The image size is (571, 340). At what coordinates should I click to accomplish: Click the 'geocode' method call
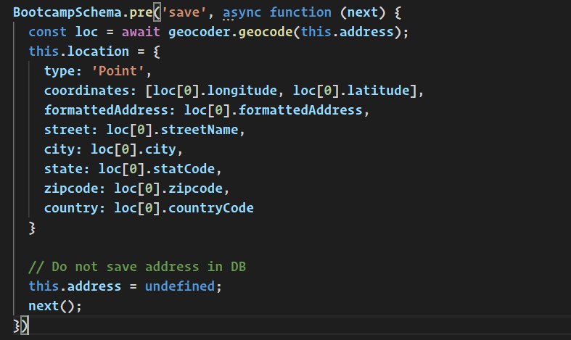coord(266,32)
